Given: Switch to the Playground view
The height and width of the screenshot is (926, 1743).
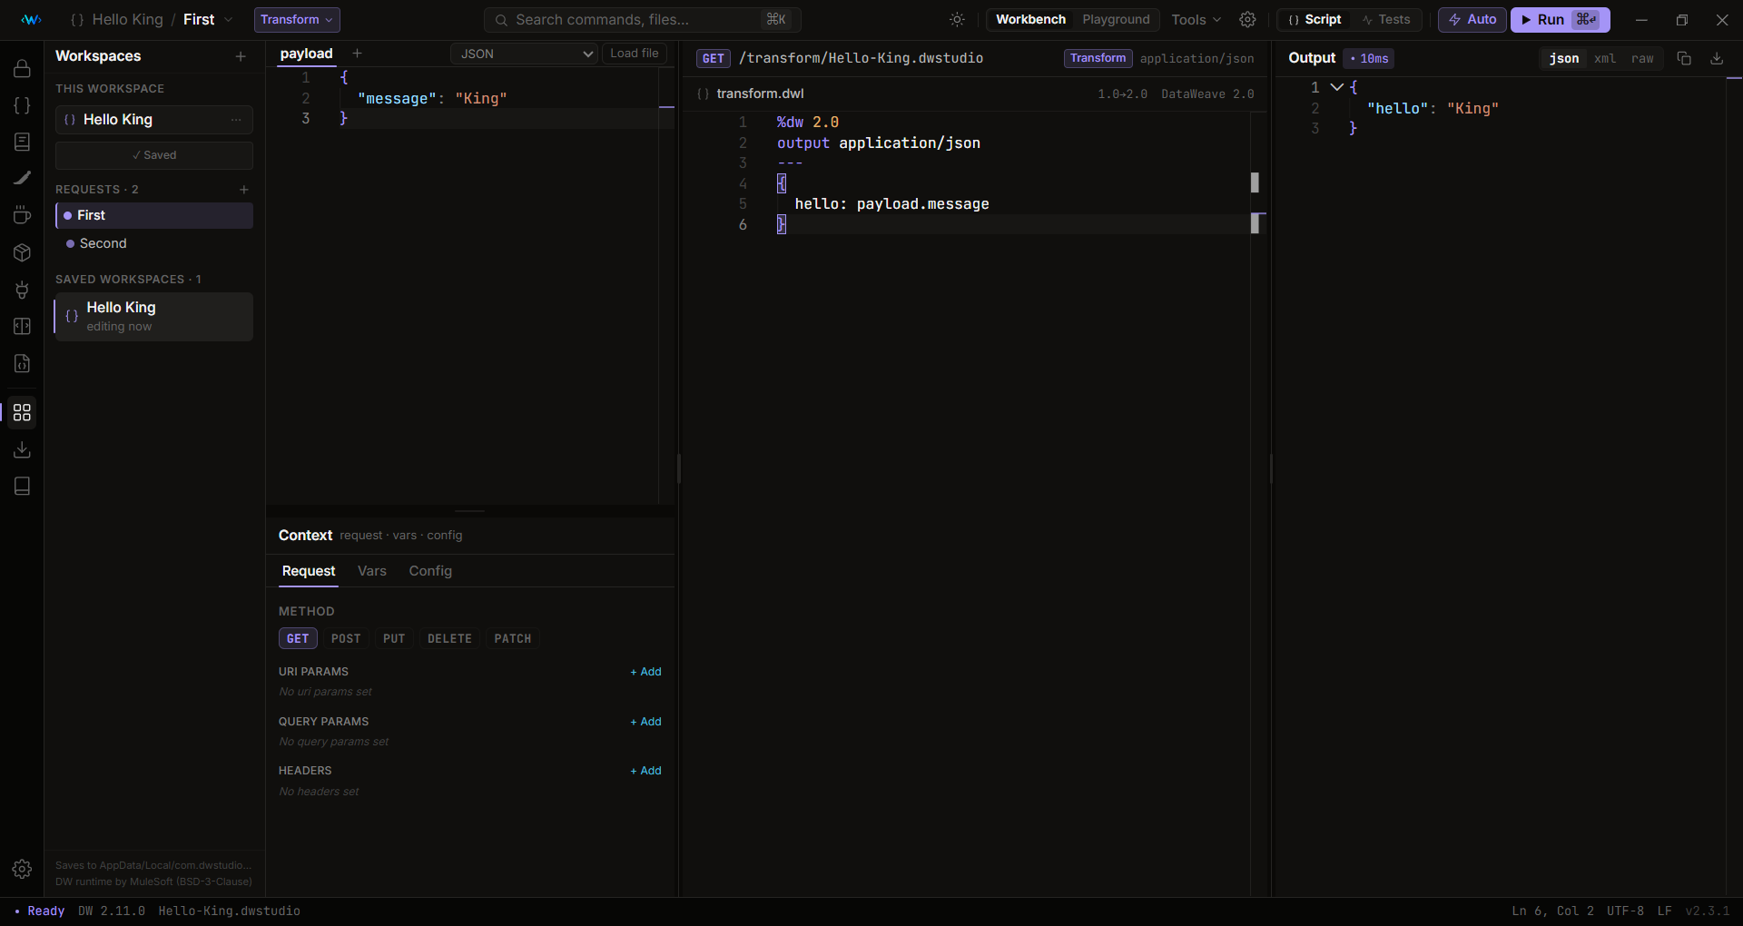Looking at the screenshot, I should pyautogui.click(x=1116, y=19).
